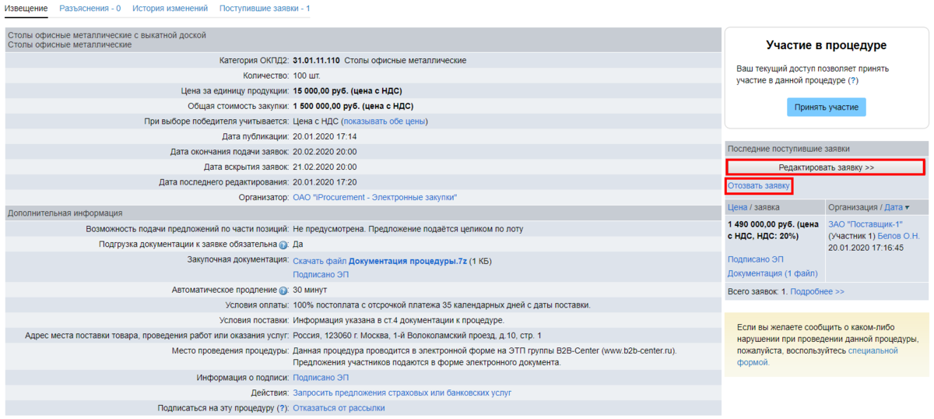Click 'Редактировать заявку >>' button
The width and height of the screenshot is (934, 419).
click(x=826, y=167)
